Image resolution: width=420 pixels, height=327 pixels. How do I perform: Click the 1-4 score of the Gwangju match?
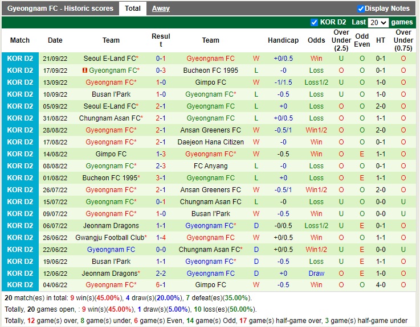tap(161, 238)
